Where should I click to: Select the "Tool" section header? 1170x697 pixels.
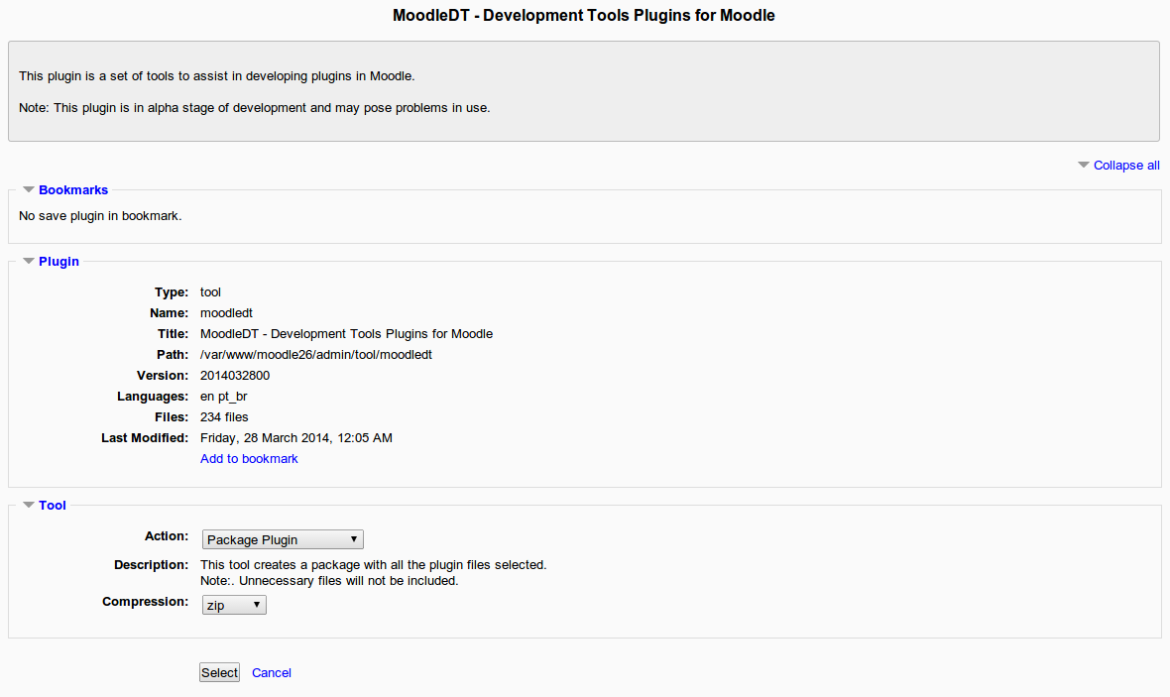pyautogui.click(x=53, y=505)
